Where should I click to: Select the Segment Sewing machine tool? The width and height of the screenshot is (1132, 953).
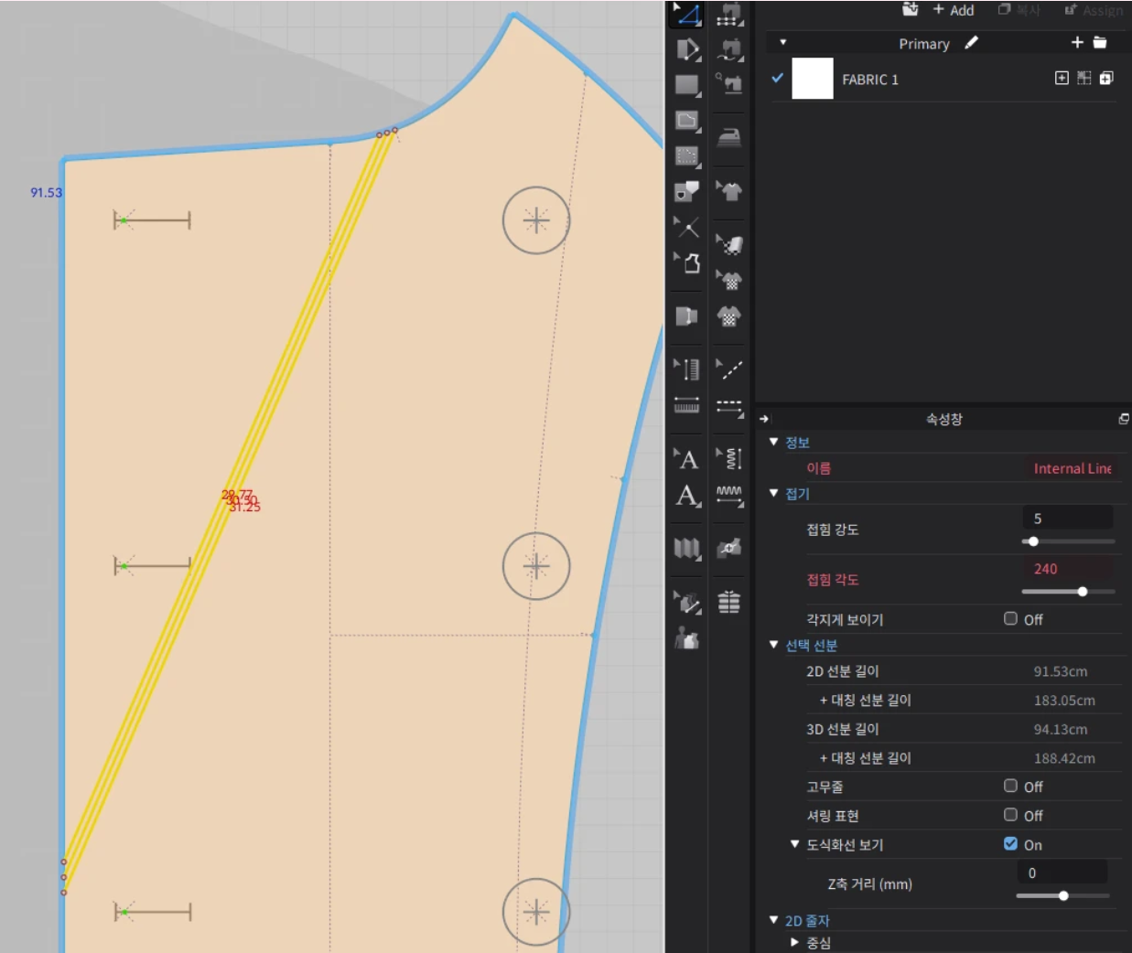(729, 14)
